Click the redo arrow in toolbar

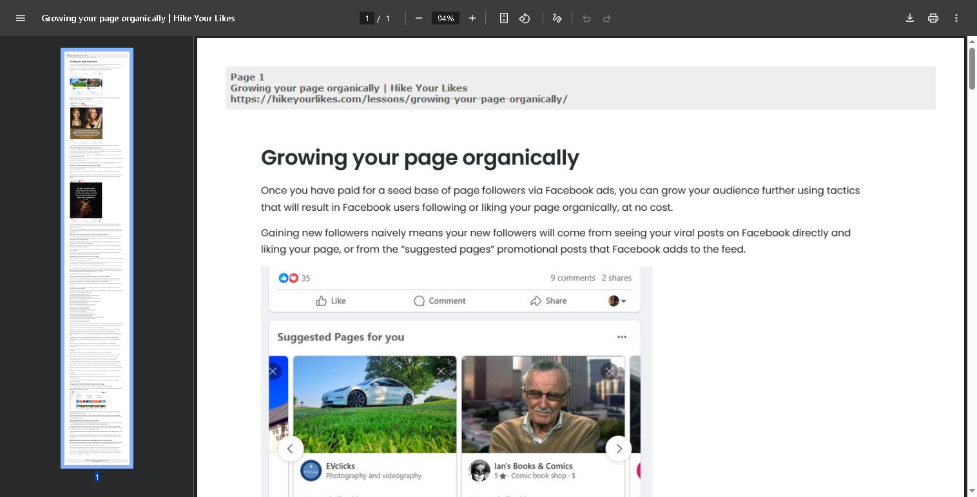(607, 18)
